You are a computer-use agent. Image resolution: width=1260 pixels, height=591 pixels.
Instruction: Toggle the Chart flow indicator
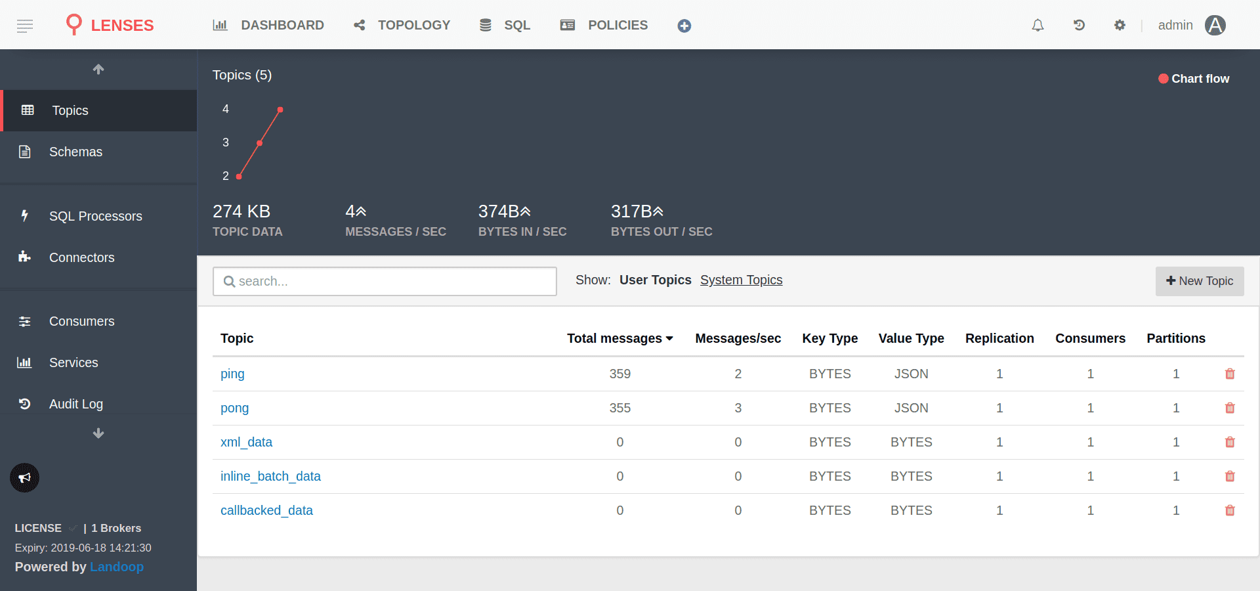[x=1193, y=79]
